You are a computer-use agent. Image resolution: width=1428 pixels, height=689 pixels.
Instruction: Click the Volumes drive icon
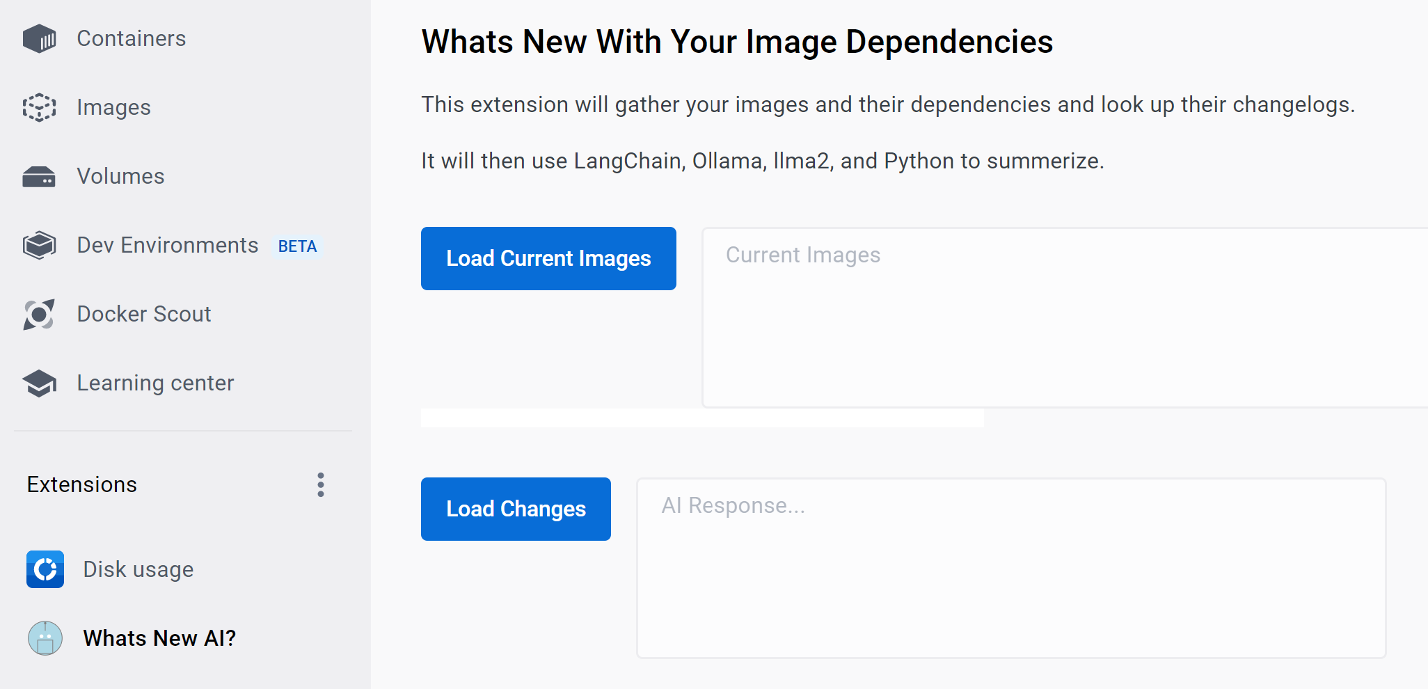[x=39, y=177]
